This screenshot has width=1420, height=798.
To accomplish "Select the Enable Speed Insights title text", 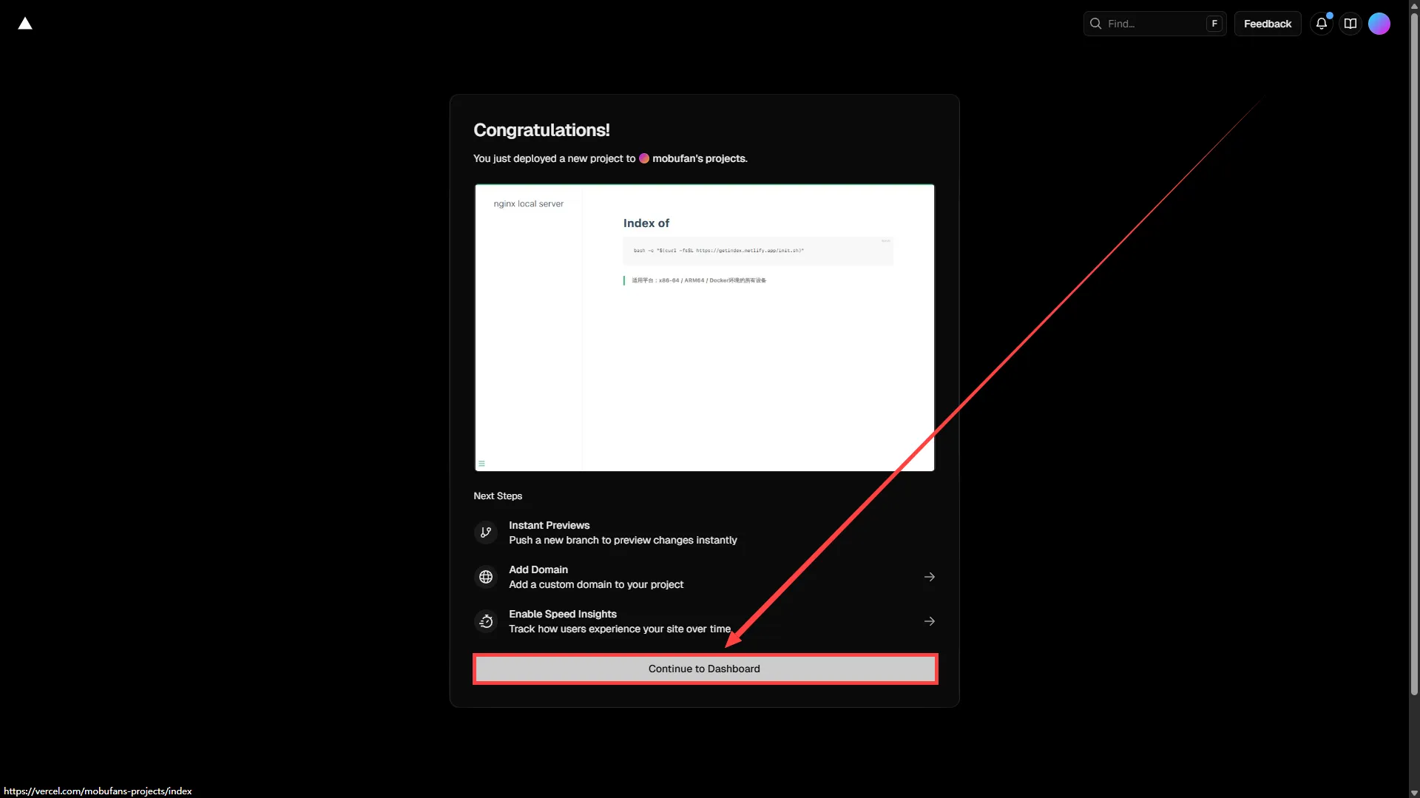I will pos(562,614).
